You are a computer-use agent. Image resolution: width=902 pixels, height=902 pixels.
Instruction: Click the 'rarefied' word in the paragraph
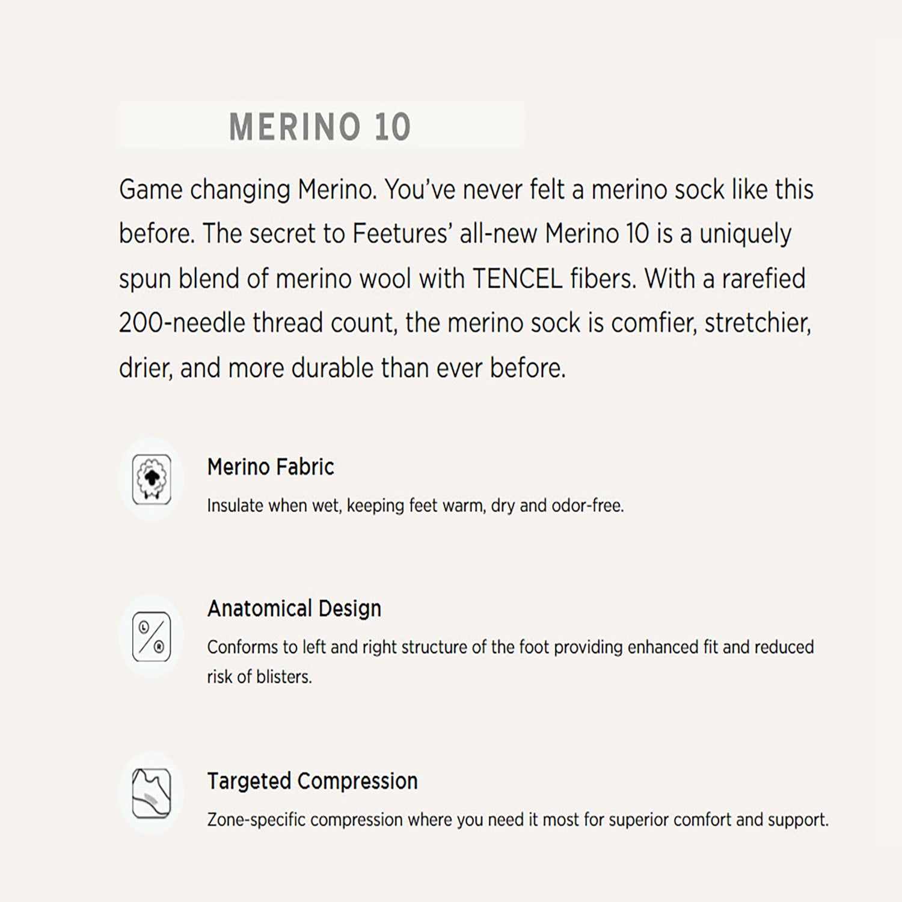(x=763, y=279)
